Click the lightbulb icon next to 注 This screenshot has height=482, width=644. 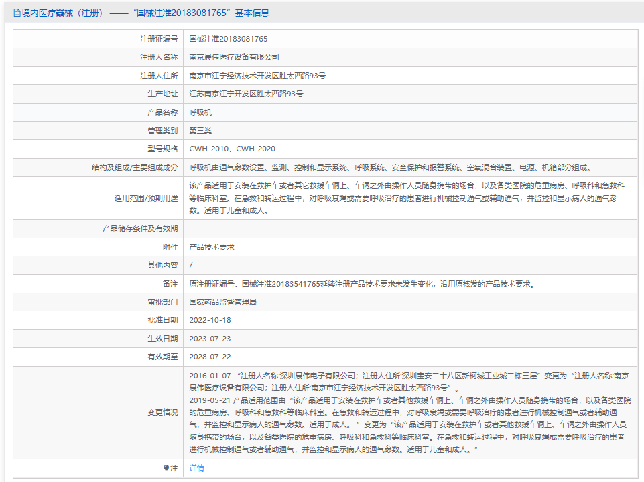point(167,468)
